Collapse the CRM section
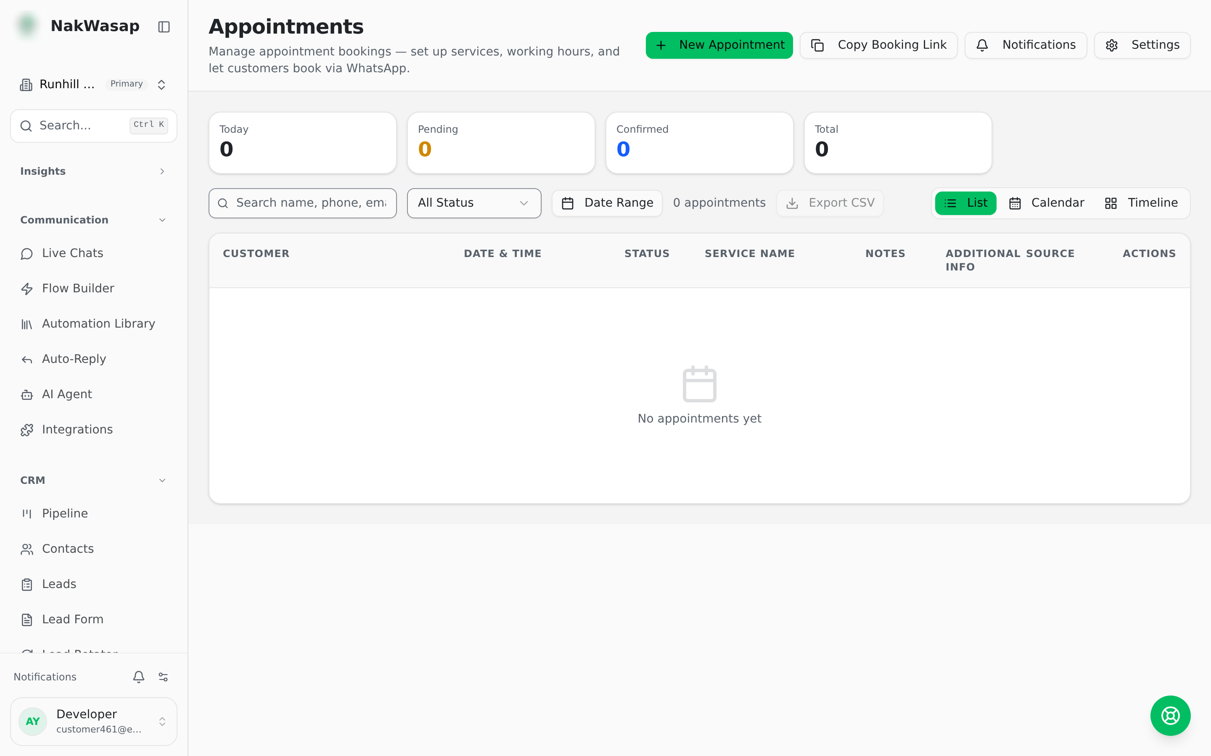This screenshot has height=756, width=1211. 94,480
